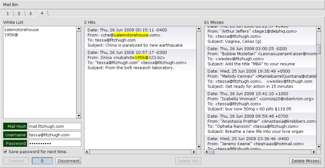Select hit email From the bolt research laboratory

click(x=140, y=60)
